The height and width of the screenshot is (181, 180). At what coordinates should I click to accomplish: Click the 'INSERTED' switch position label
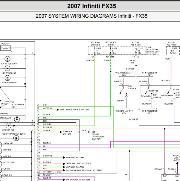click(153, 91)
